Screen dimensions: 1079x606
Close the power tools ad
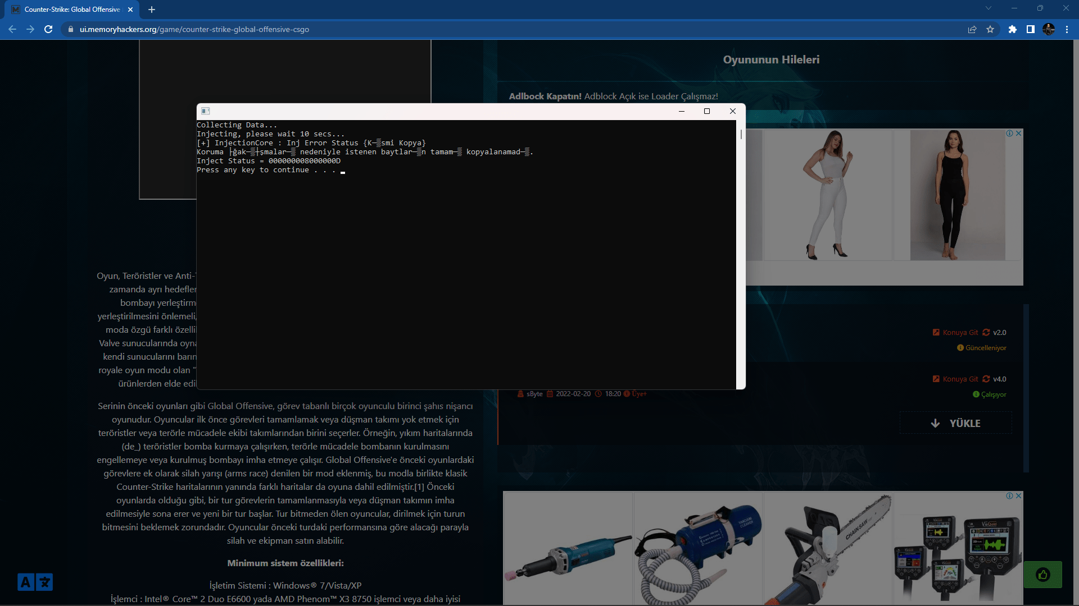click(x=1018, y=496)
